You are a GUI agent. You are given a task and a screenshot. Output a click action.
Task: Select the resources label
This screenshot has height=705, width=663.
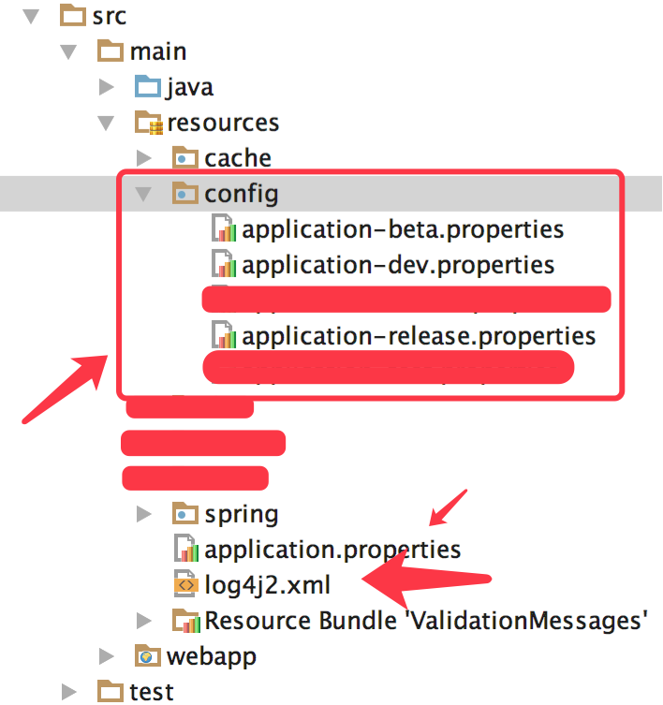click(223, 124)
